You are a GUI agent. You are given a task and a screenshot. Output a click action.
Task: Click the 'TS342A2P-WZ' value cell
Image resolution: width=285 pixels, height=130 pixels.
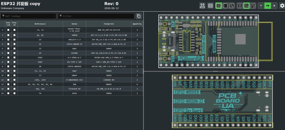[75, 89]
